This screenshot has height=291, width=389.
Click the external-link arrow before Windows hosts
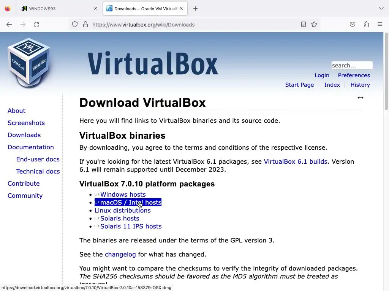[x=97, y=194]
